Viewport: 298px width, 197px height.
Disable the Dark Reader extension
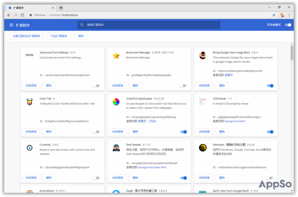pos(184,178)
